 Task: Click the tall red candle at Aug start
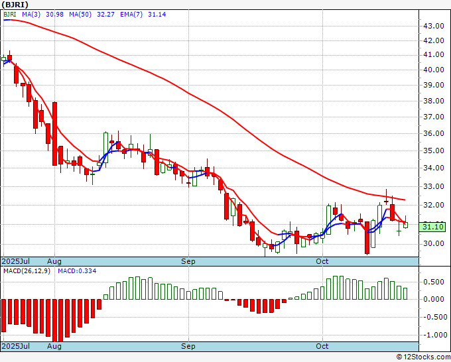click(54, 134)
